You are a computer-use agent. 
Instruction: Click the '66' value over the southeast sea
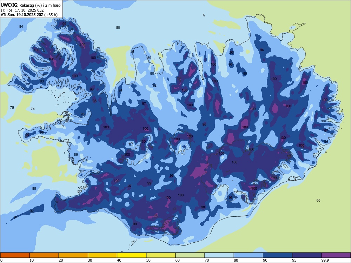pyautogui.click(x=318, y=200)
